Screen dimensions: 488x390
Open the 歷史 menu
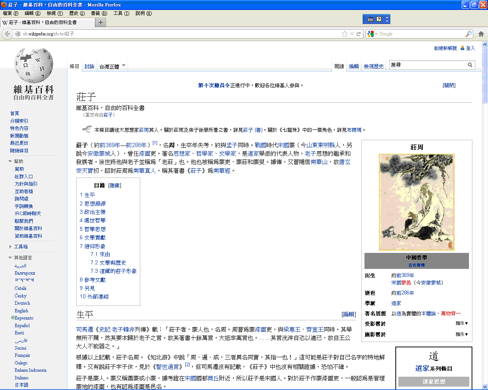(x=77, y=13)
